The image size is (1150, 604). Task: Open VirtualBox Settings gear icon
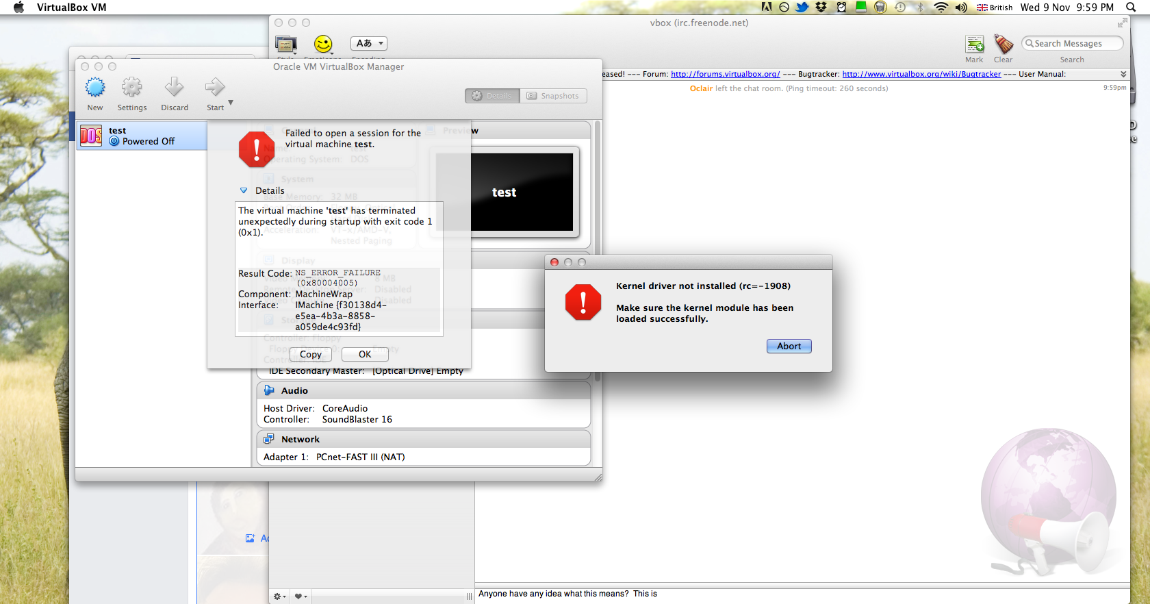click(131, 88)
